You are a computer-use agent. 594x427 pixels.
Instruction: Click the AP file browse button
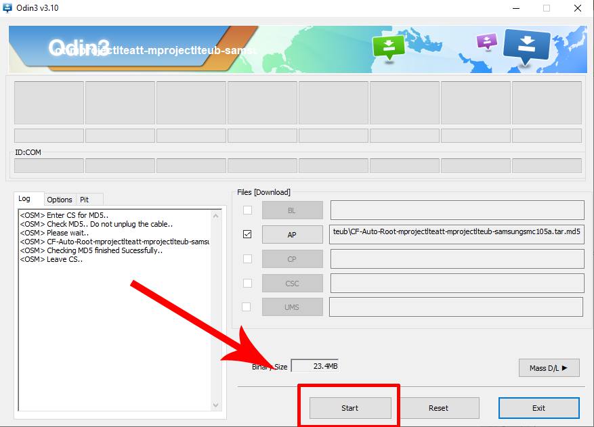coord(293,235)
